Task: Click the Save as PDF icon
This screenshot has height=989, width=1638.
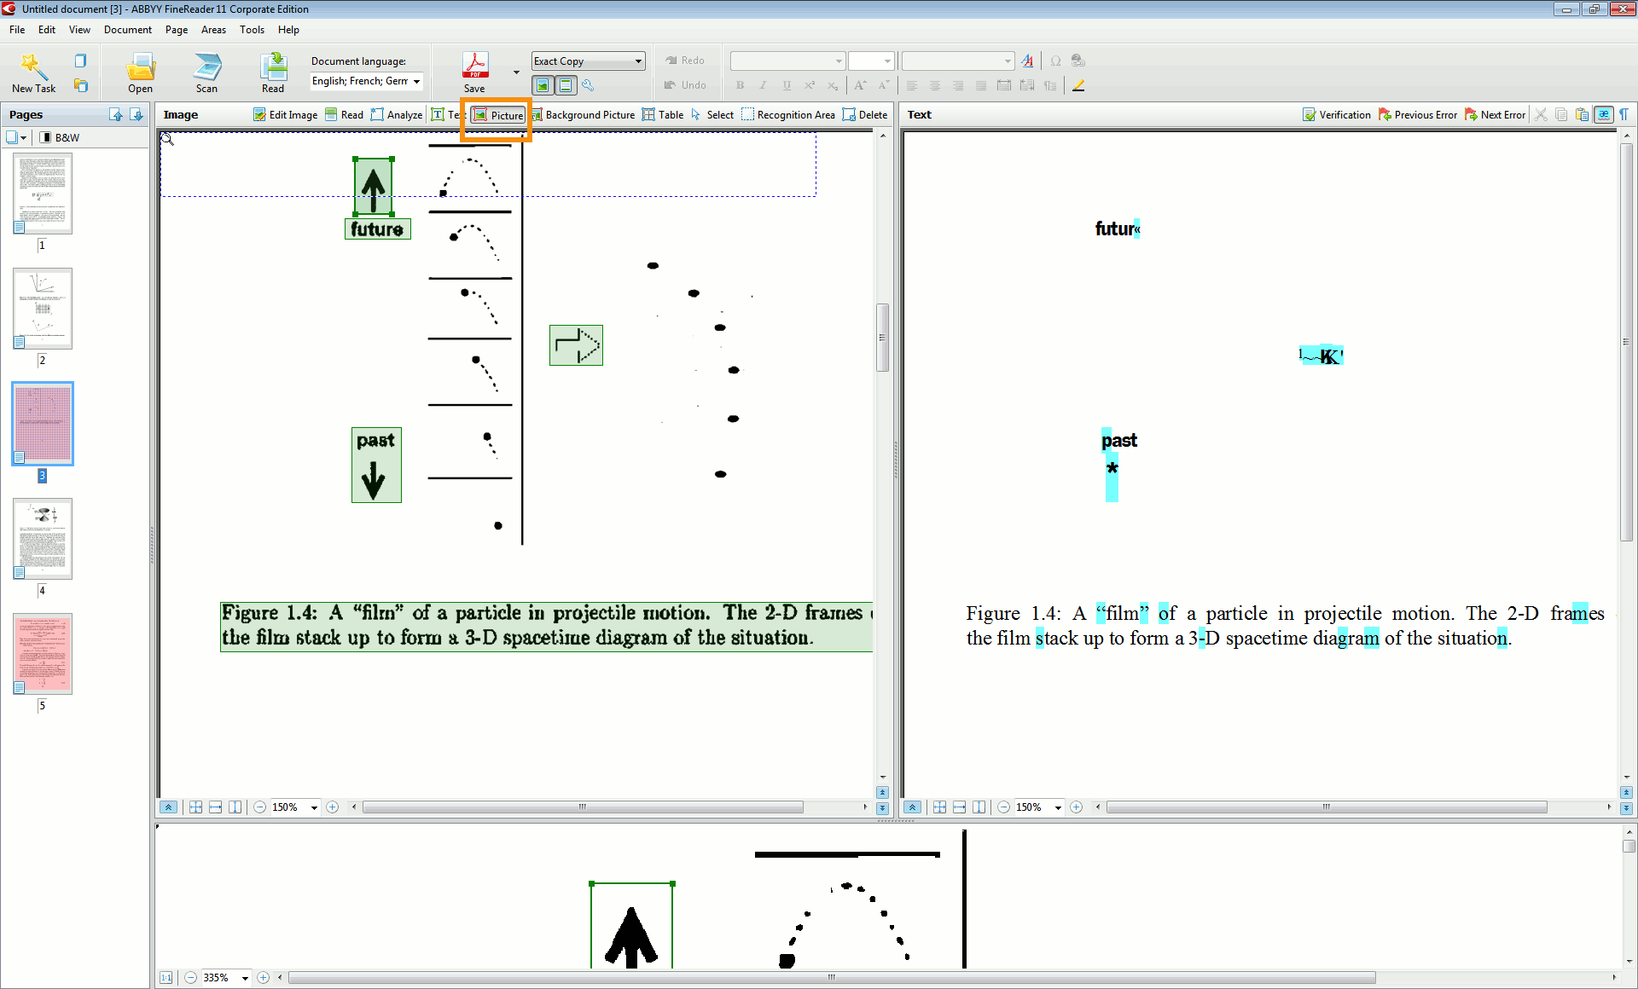Action: tap(474, 66)
